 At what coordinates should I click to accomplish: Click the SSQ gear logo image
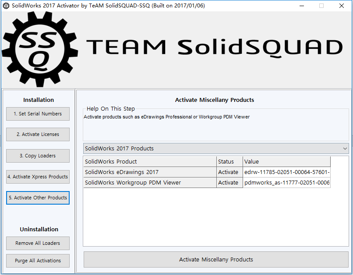coord(40,49)
